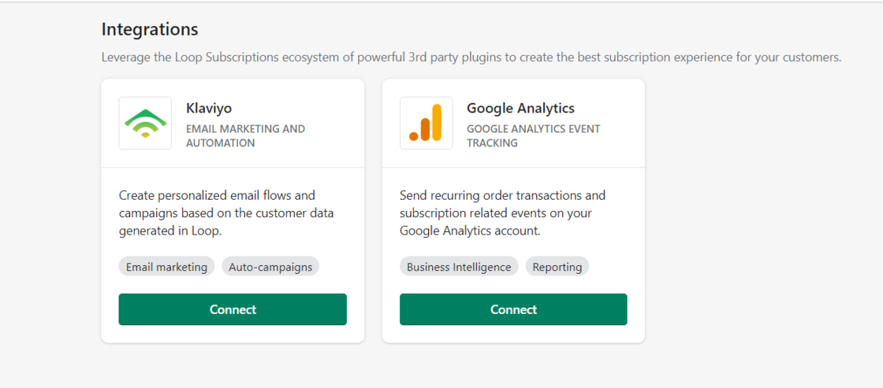Click the Google Analytics Event Tracking subtitle
Image resolution: width=883 pixels, height=388 pixels.
click(x=533, y=135)
